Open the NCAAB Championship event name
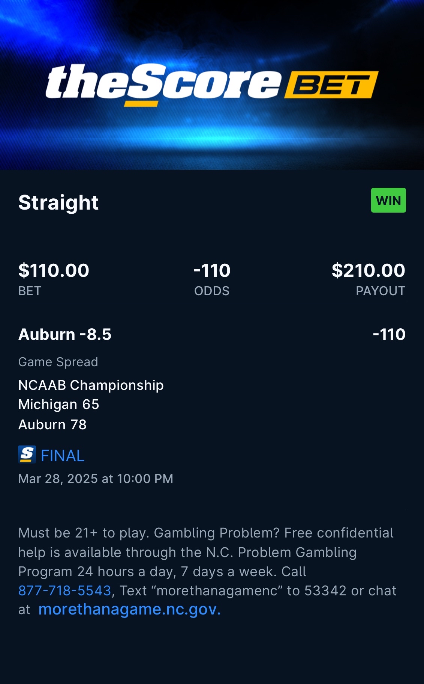Image resolution: width=424 pixels, height=684 pixels. point(91,385)
